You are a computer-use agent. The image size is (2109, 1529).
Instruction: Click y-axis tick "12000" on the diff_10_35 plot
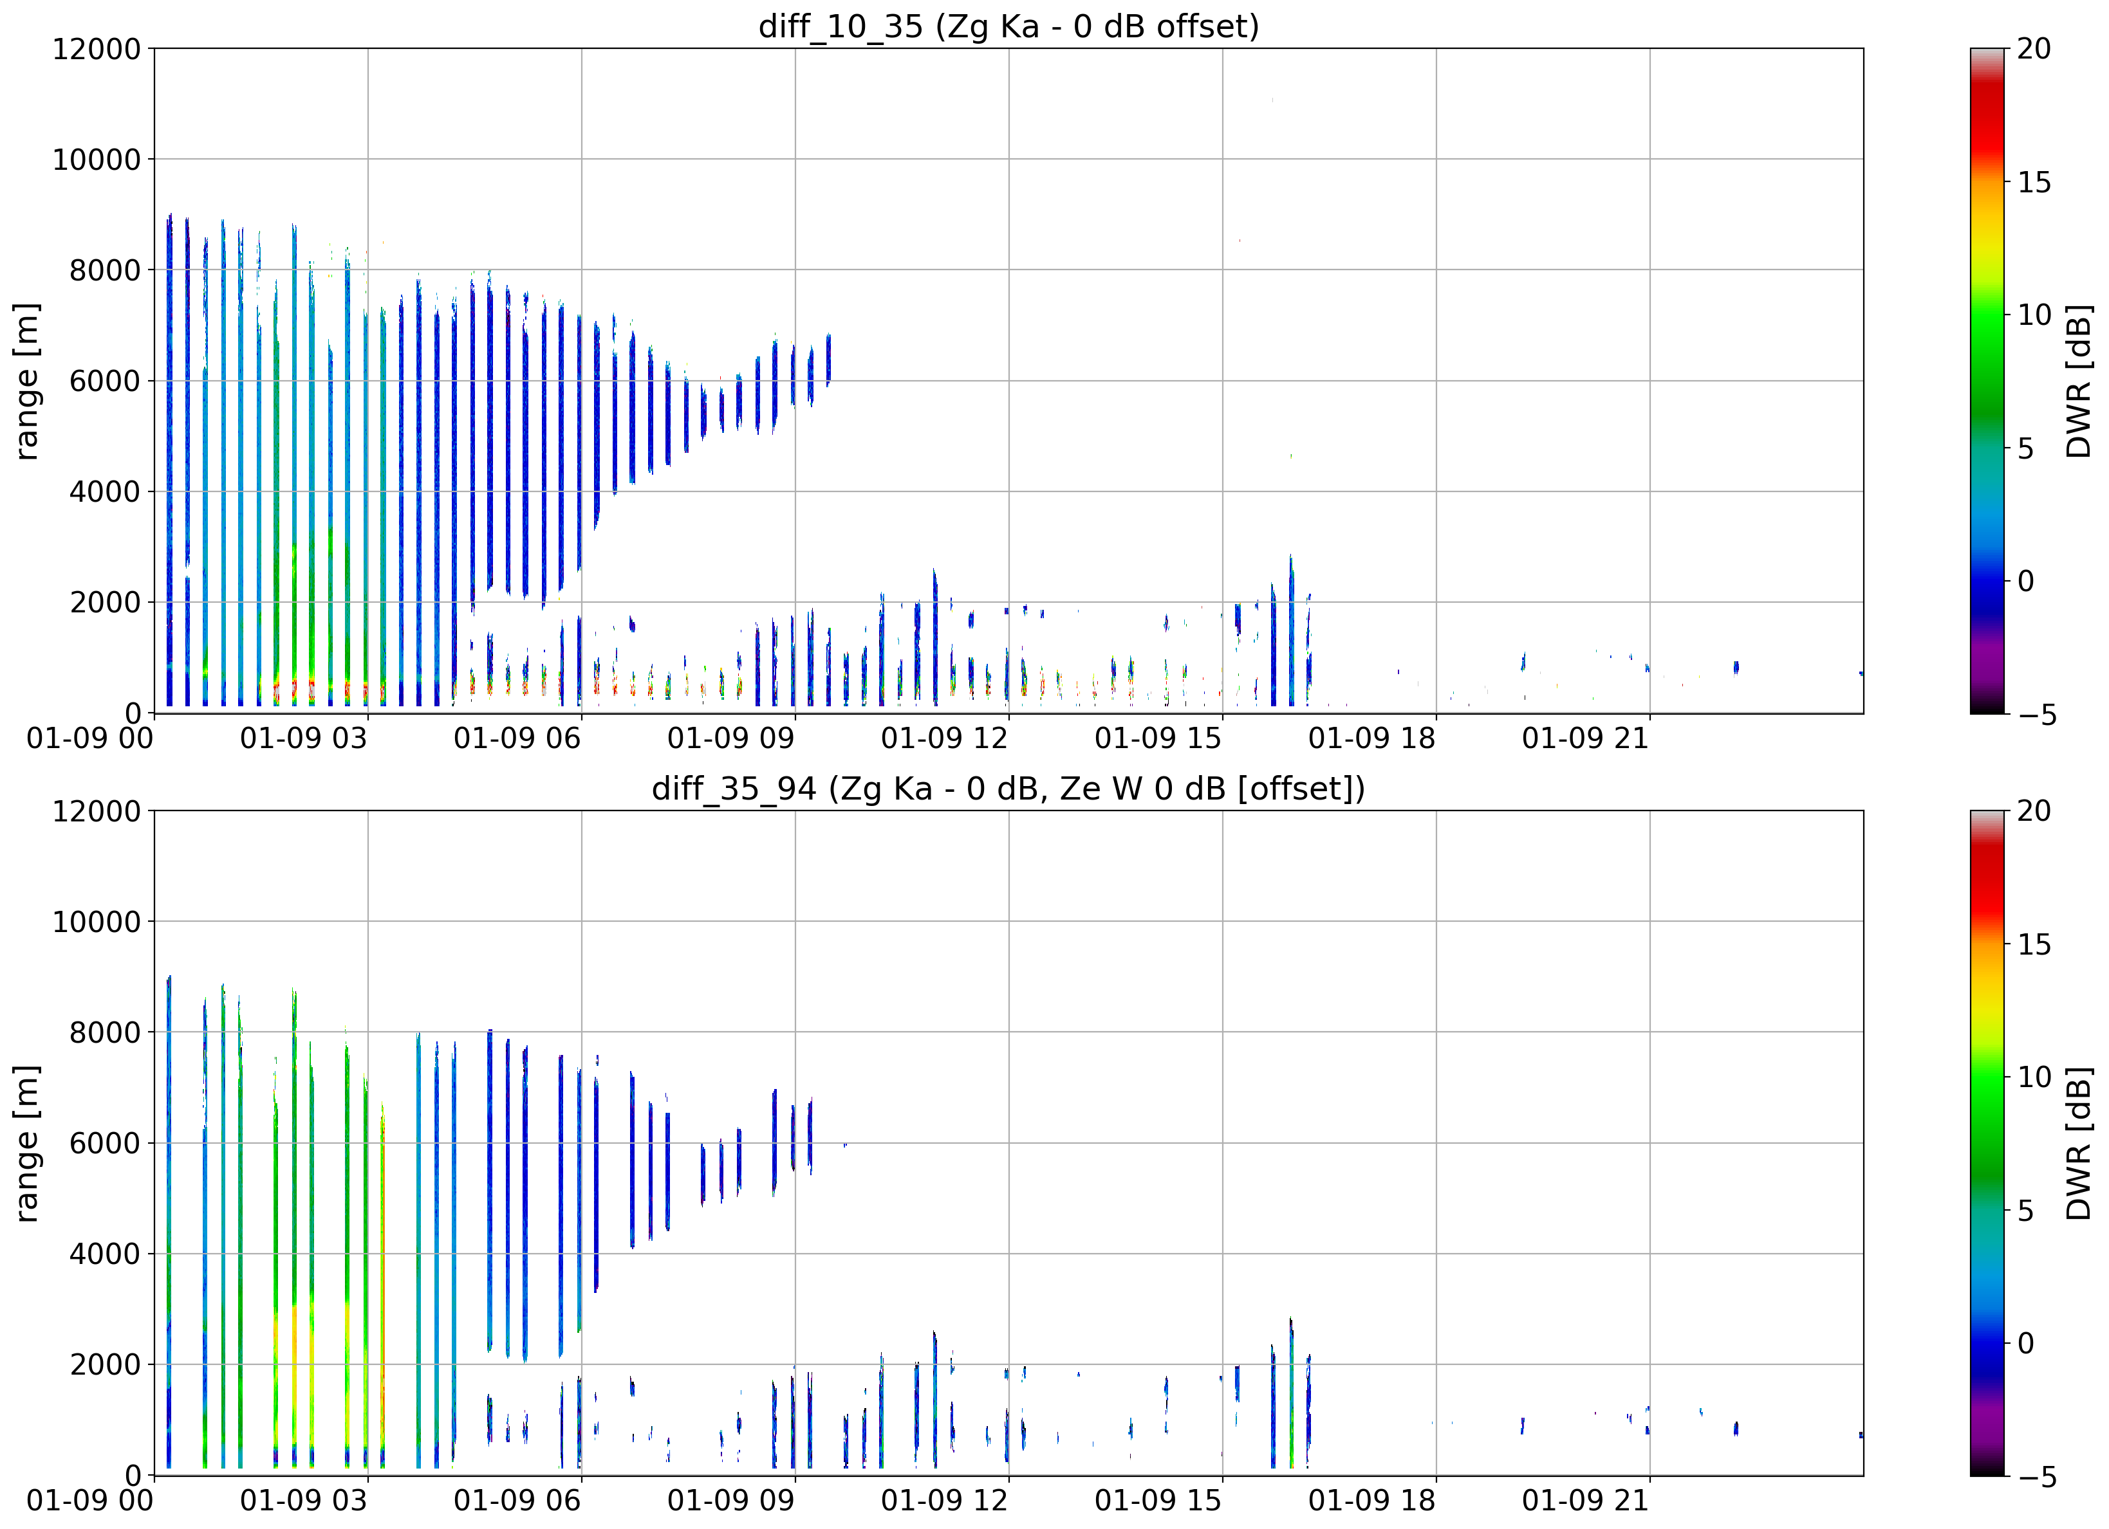pyautogui.click(x=96, y=48)
